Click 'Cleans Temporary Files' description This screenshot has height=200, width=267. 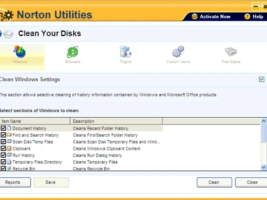[95, 162]
